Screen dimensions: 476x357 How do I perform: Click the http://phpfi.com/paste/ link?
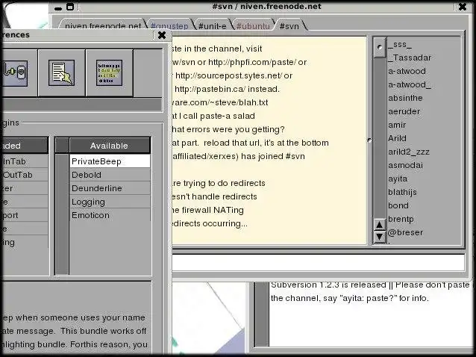click(x=252, y=62)
